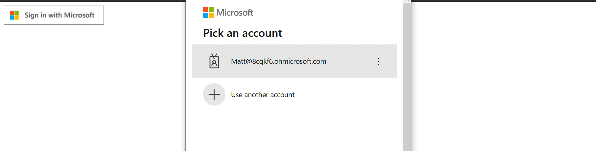This screenshot has width=596, height=151.
Task: Click the dialog's vertical scrollbar thumb
Action: coord(407,77)
